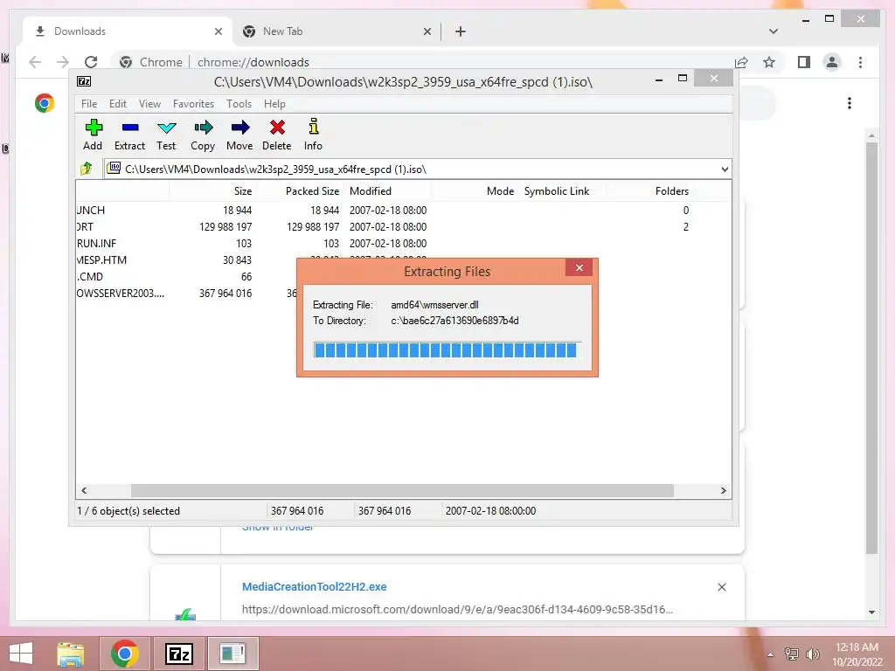Click the Chrome page vertical scrollbar

pos(871,348)
